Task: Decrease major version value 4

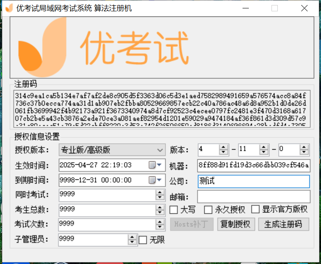Action: [x=223, y=152]
